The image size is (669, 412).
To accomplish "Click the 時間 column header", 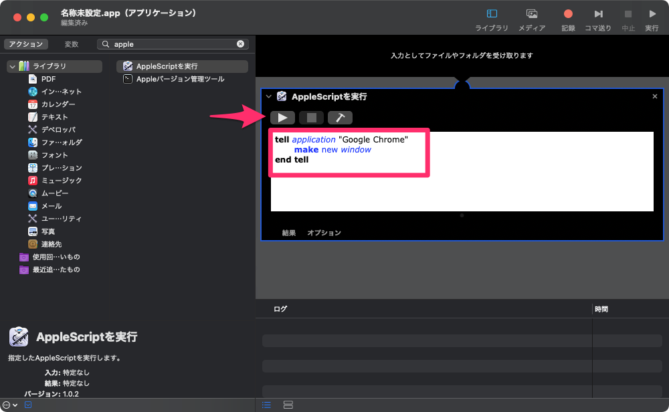I will coord(601,309).
